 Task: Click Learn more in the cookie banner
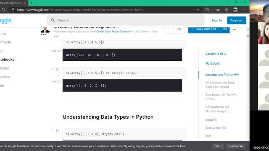[235, 146]
